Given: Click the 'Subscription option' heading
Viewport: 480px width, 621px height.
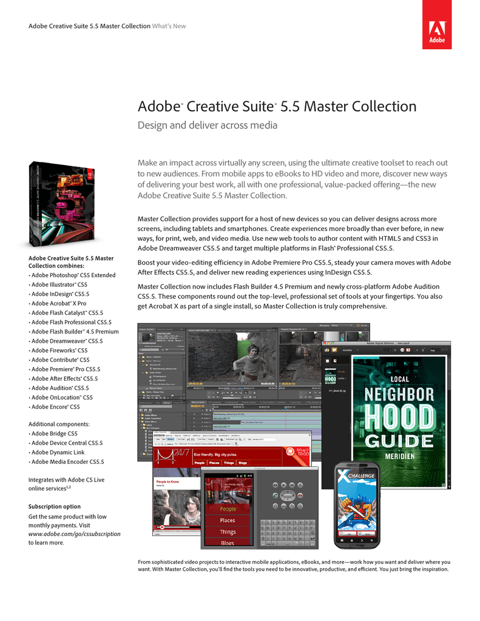Looking at the screenshot, I should tap(54, 506).
